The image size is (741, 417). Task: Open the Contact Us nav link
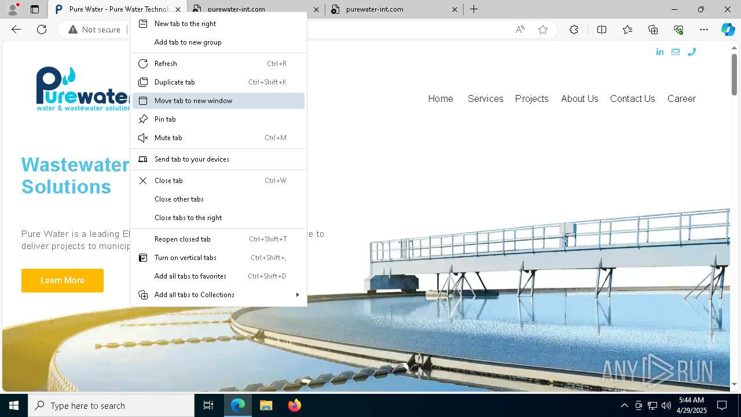pos(633,98)
